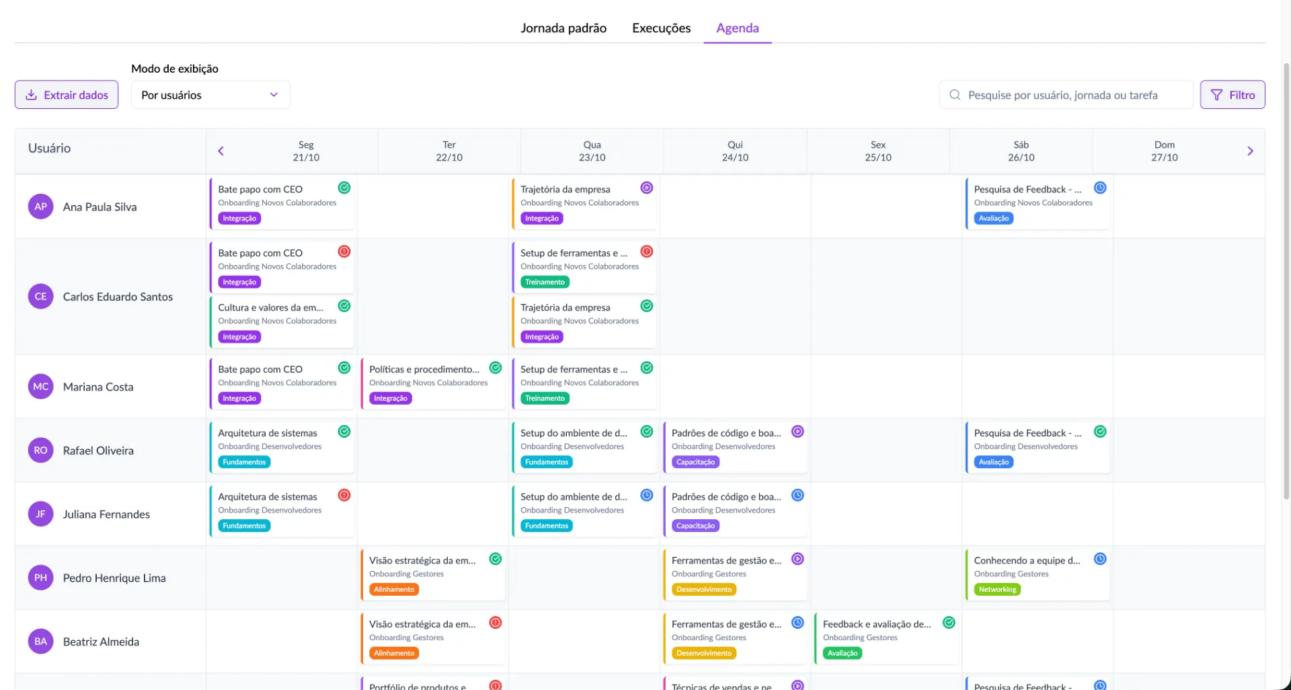Open user Pedro Henrique Lima
Viewport: 1291px width, 690px height.
114,578
